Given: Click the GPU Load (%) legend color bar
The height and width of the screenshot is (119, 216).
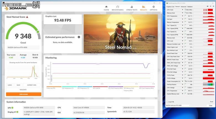Looking at the screenshot, I should click(x=100, y=87).
